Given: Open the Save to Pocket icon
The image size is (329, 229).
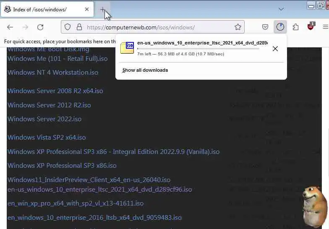Looking at the screenshot, I should coord(265,27).
